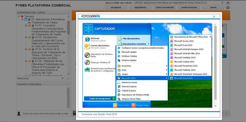This screenshot has height=122, width=246.
Task: Launch Windows Movie Maker
Action: tap(142, 99)
